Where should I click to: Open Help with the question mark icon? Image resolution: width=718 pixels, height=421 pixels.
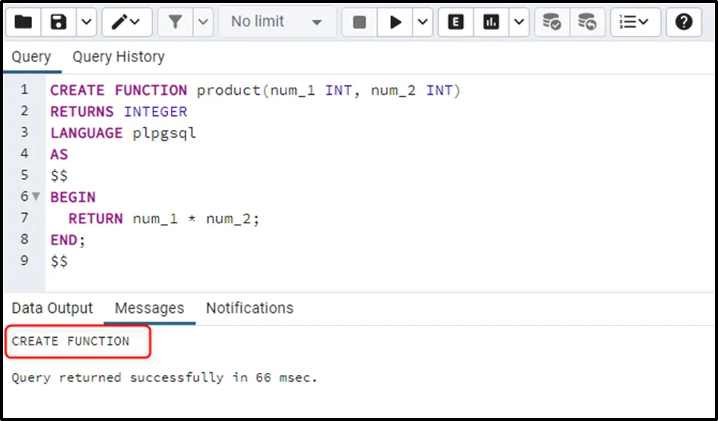pos(684,23)
